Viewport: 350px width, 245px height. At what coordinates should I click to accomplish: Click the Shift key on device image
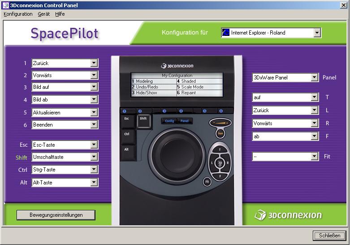(143, 121)
